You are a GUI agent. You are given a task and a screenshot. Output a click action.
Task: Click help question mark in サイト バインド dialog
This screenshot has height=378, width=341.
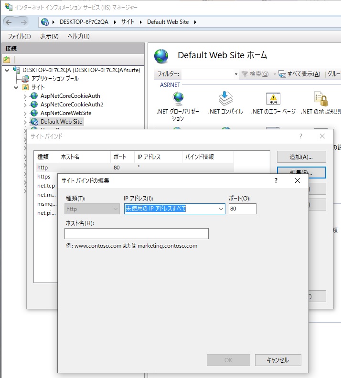[x=301, y=136]
